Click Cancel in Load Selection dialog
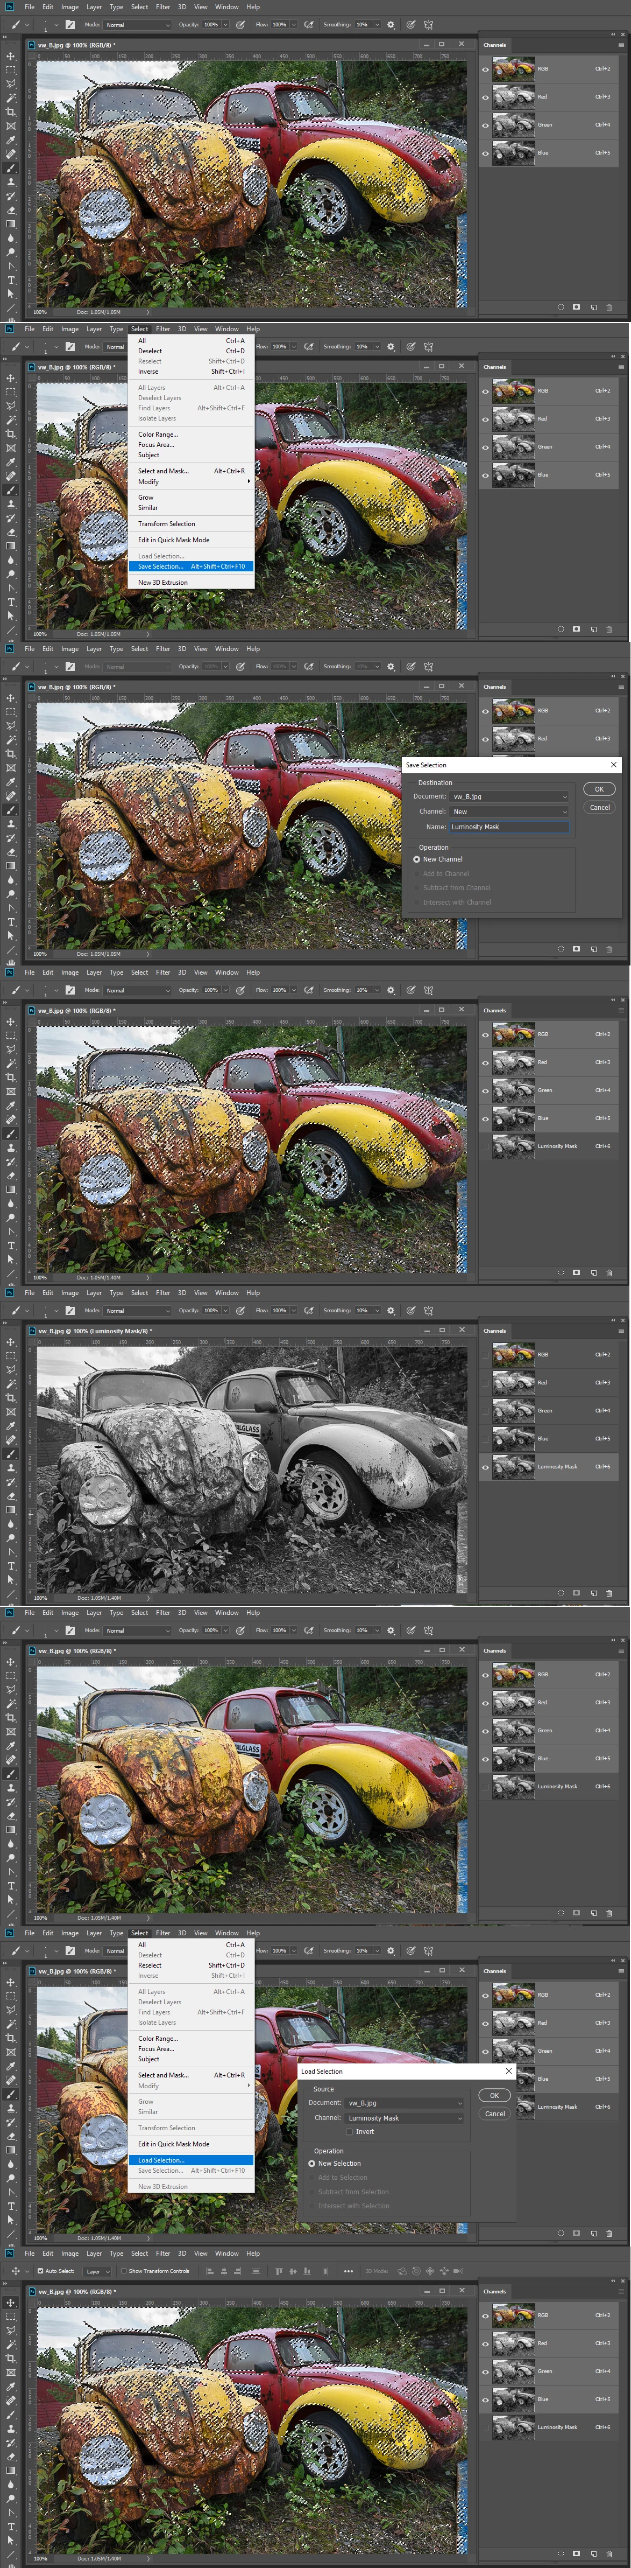 [495, 2114]
